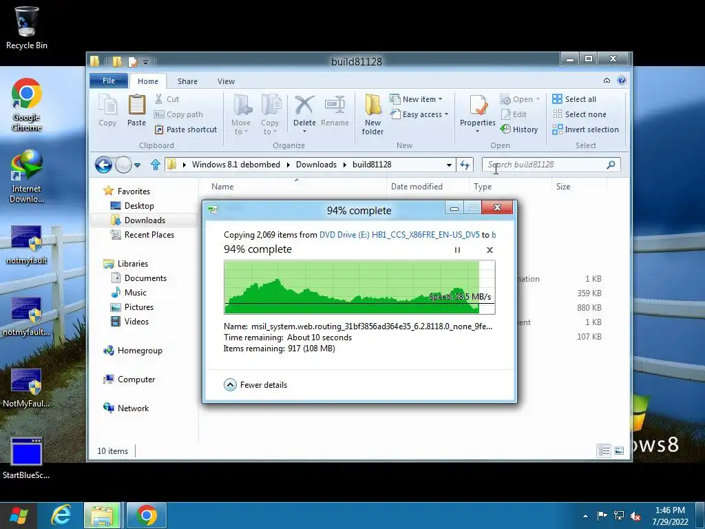Screen dimensions: 705x529
Task: Switch to the Share ribbon tab
Action: pos(187,81)
